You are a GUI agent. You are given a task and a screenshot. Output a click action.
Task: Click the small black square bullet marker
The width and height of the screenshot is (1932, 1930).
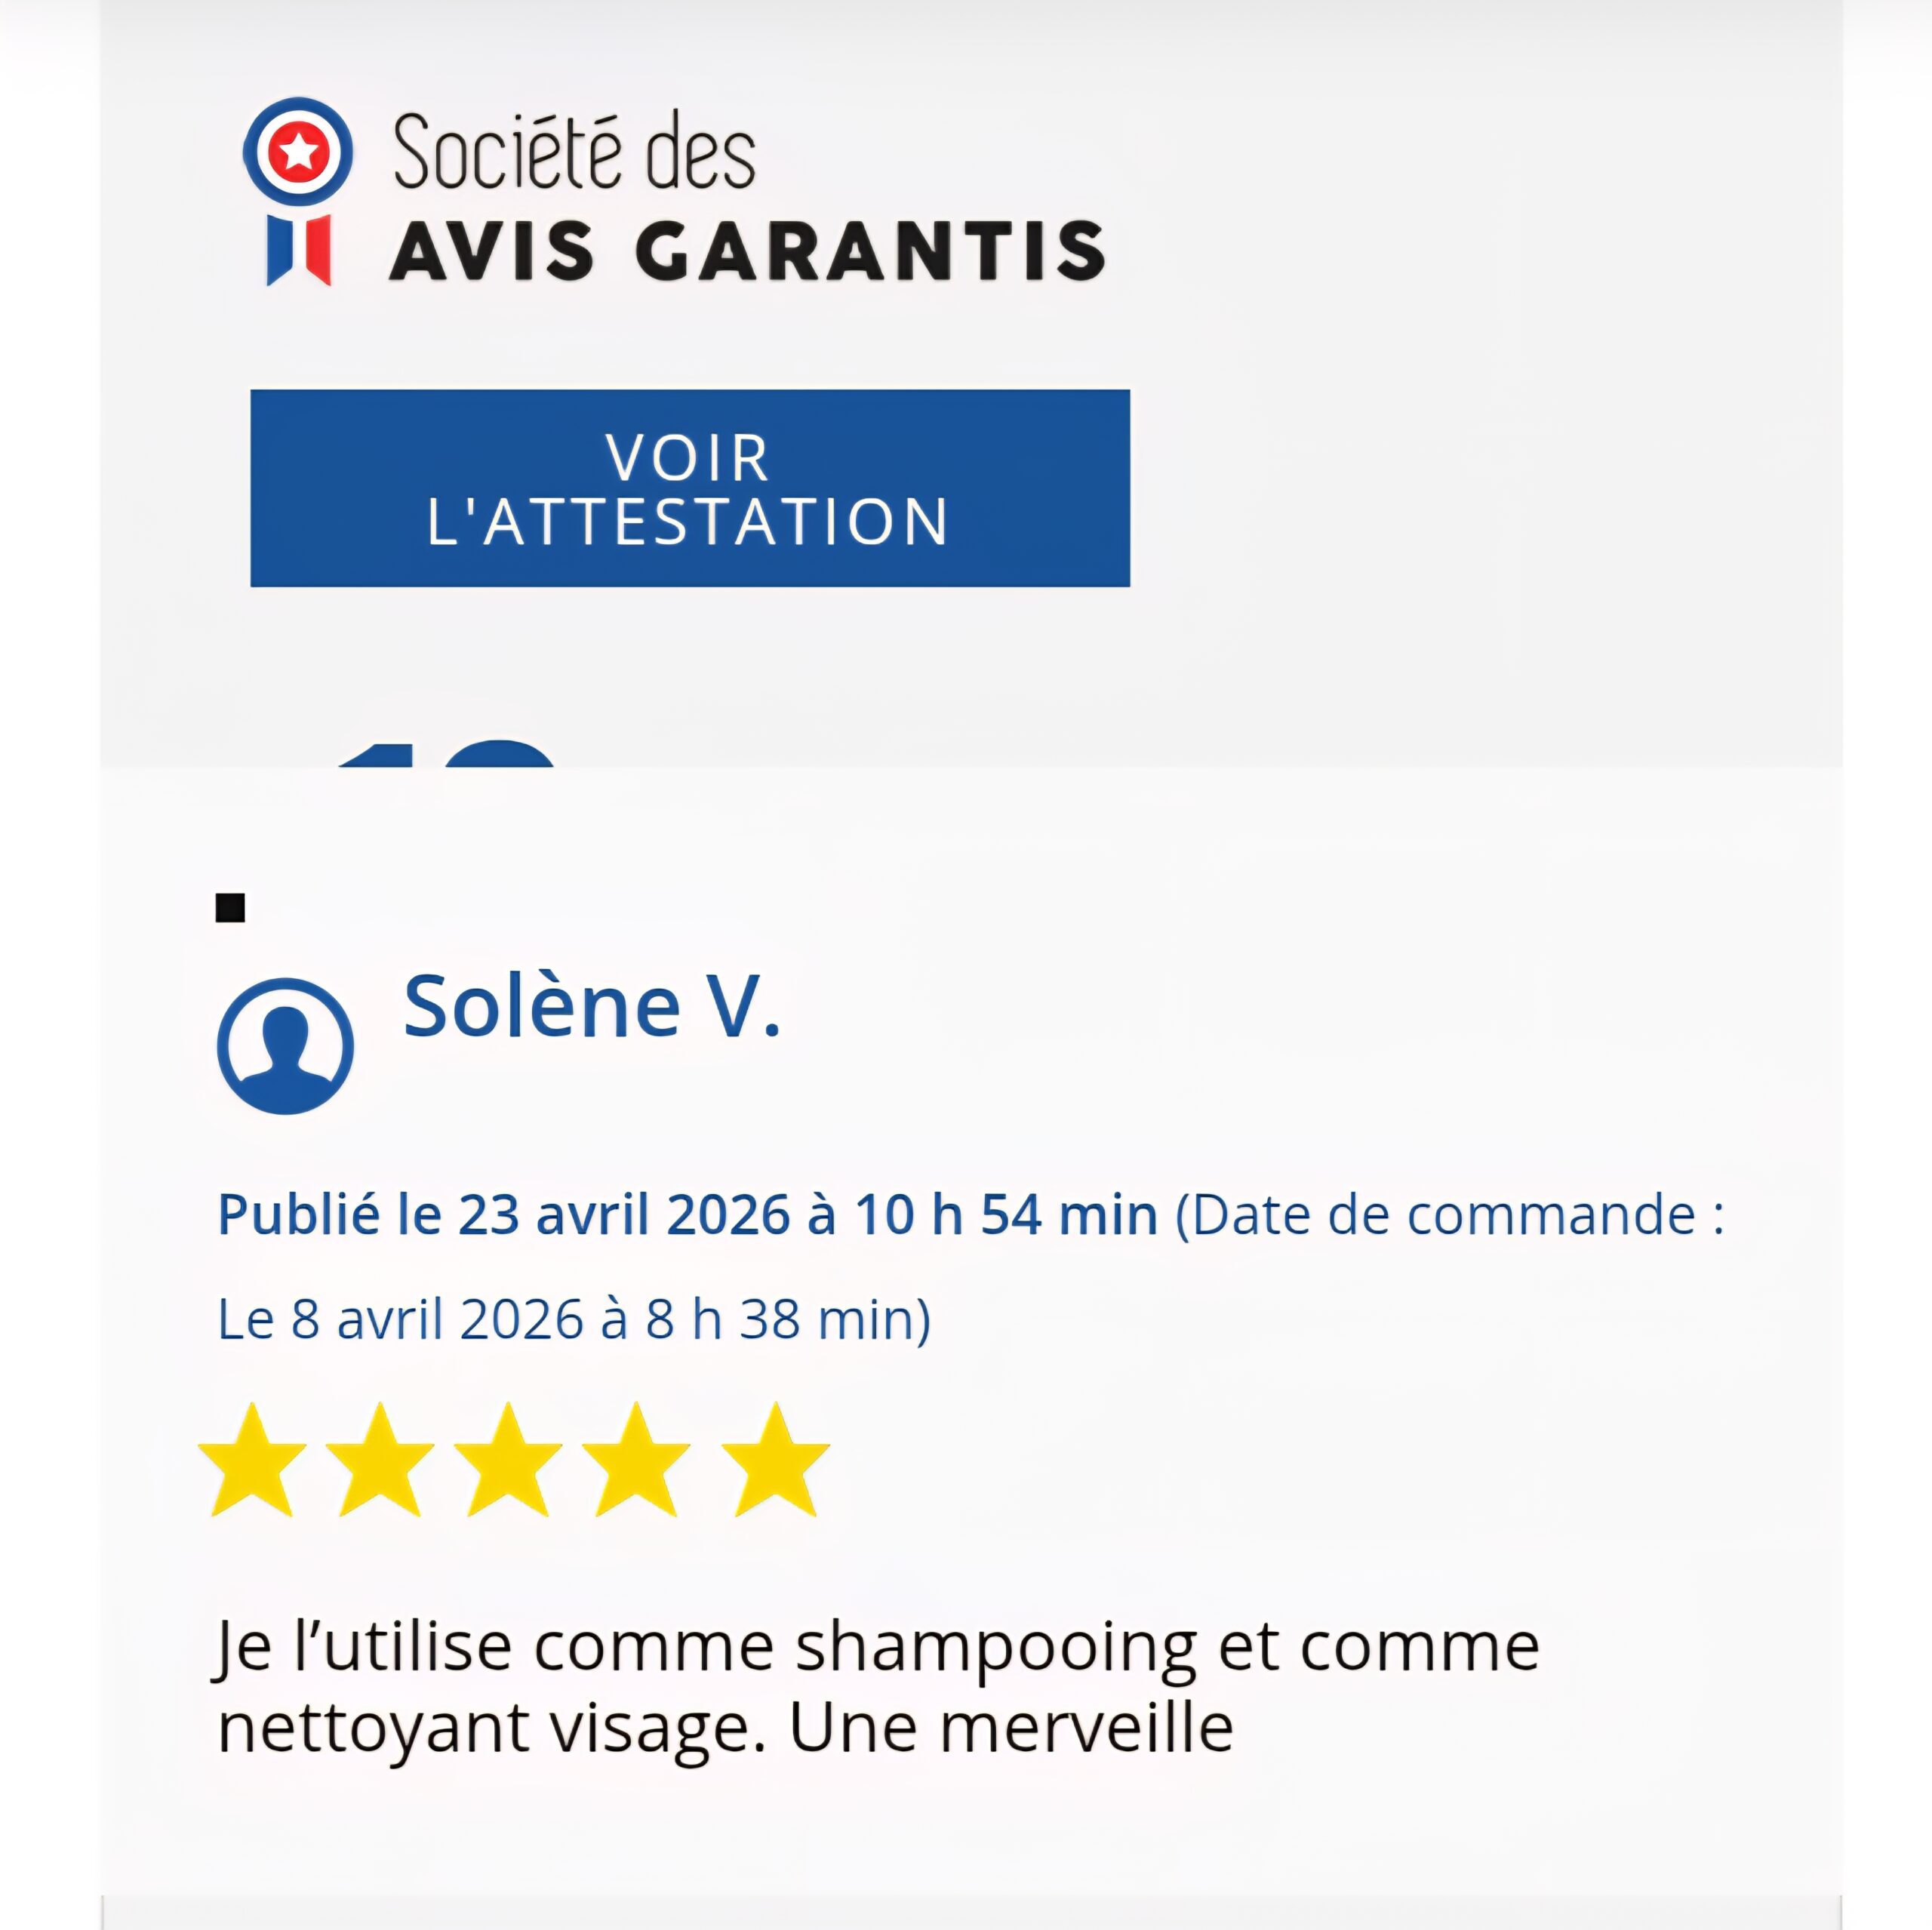click(230, 908)
